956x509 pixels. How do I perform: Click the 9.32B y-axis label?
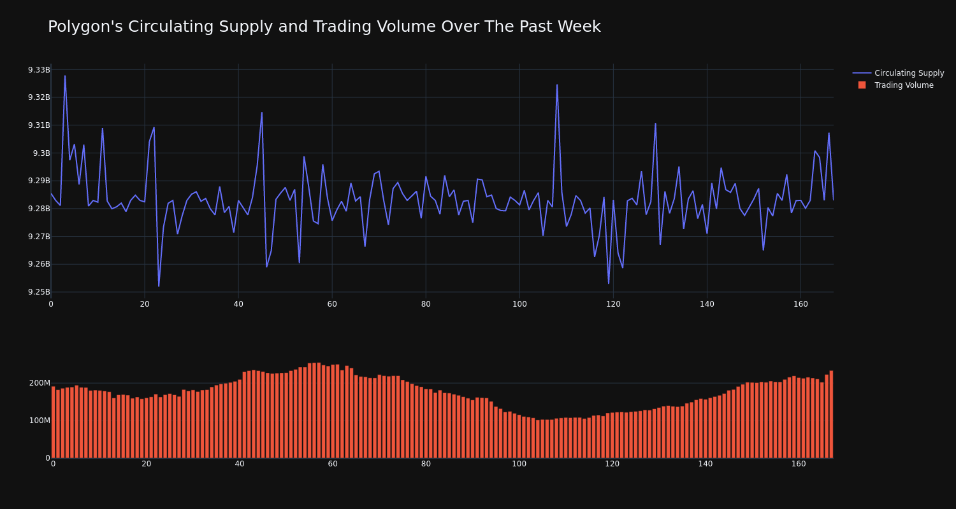tap(39, 97)
